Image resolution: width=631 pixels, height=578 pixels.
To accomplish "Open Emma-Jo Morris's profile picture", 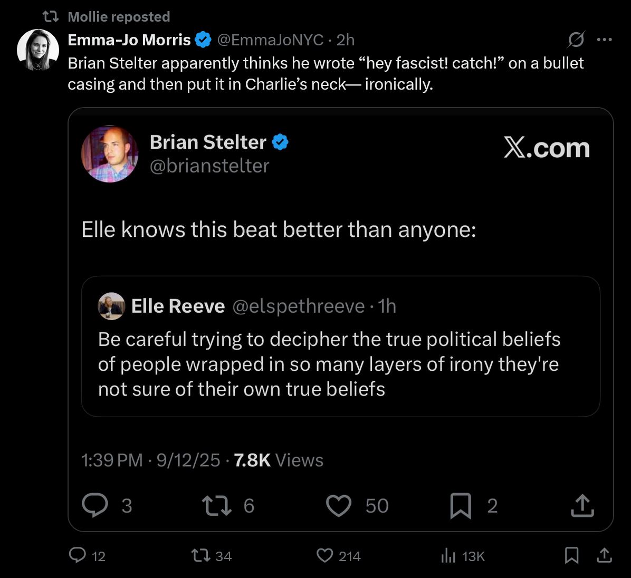I will click(38, 50).
